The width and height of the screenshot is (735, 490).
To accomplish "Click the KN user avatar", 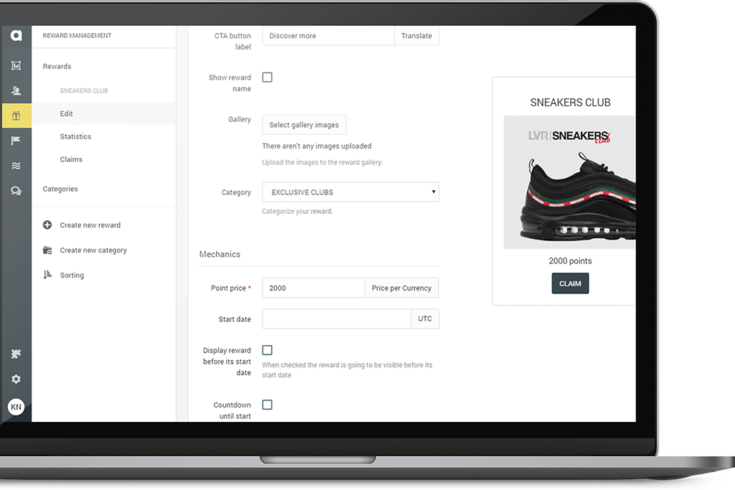I will click(16, 407).
